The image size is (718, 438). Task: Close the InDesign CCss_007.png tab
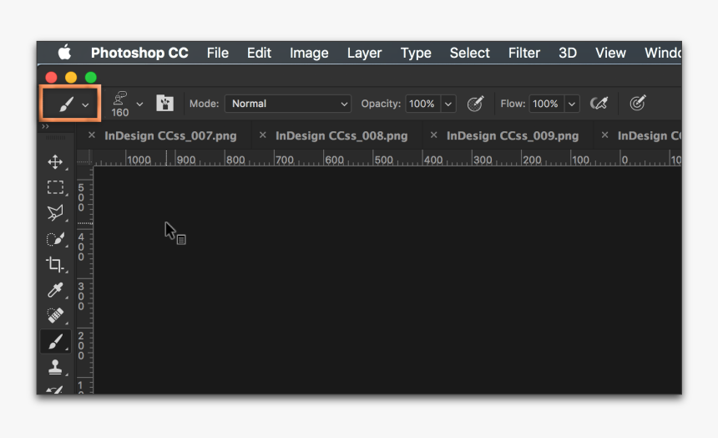(92, 135)
